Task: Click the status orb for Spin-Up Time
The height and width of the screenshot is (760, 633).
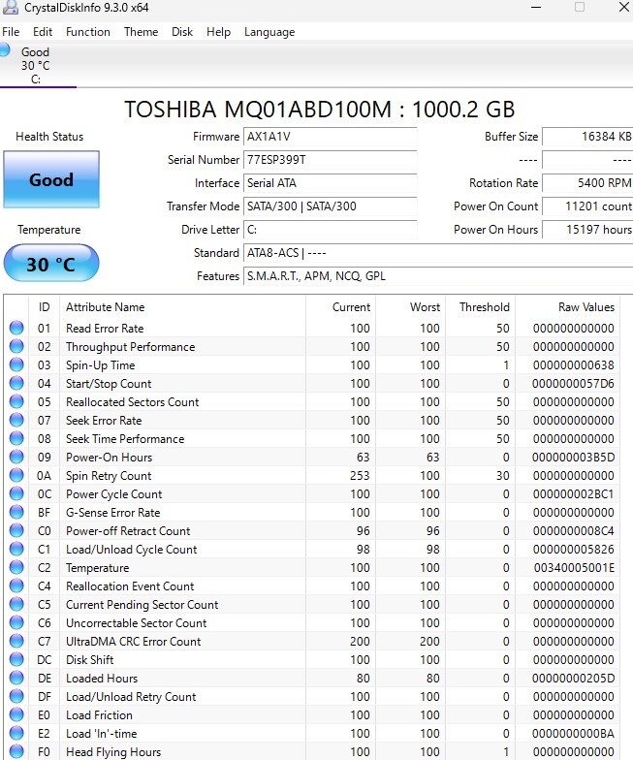Action: click(x=16, y=364)
